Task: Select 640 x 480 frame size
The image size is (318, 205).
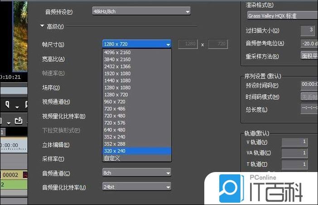Action: 137,130
